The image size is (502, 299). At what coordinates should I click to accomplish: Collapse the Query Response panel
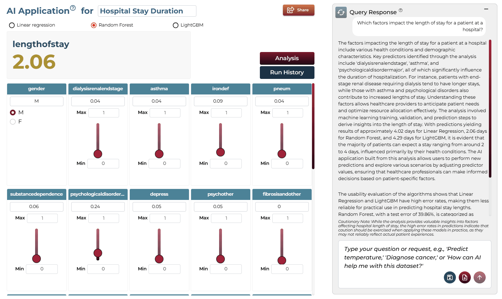[486, 9]
